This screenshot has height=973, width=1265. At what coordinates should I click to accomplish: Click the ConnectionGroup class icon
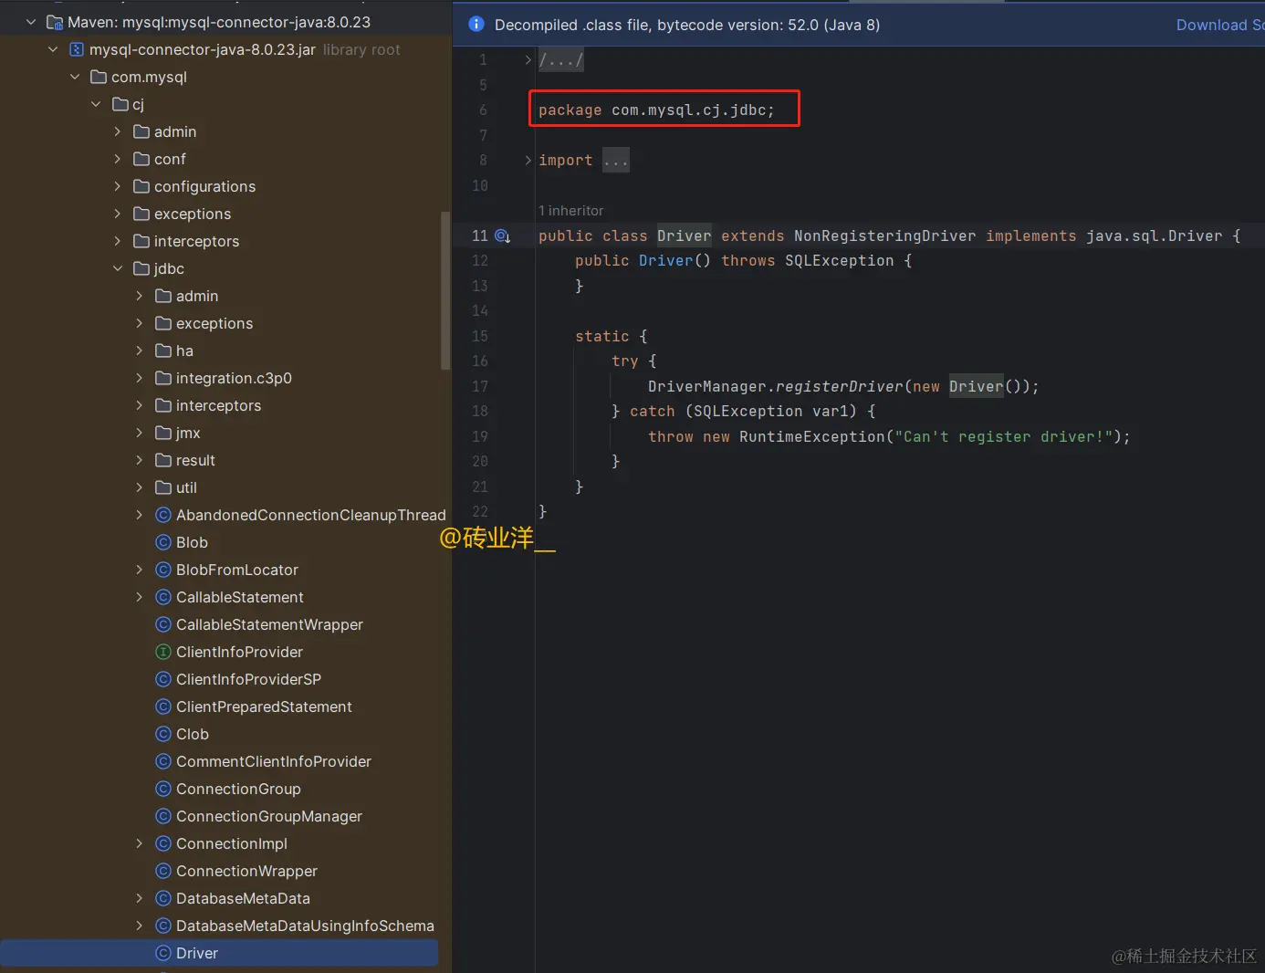coord(163,789)
